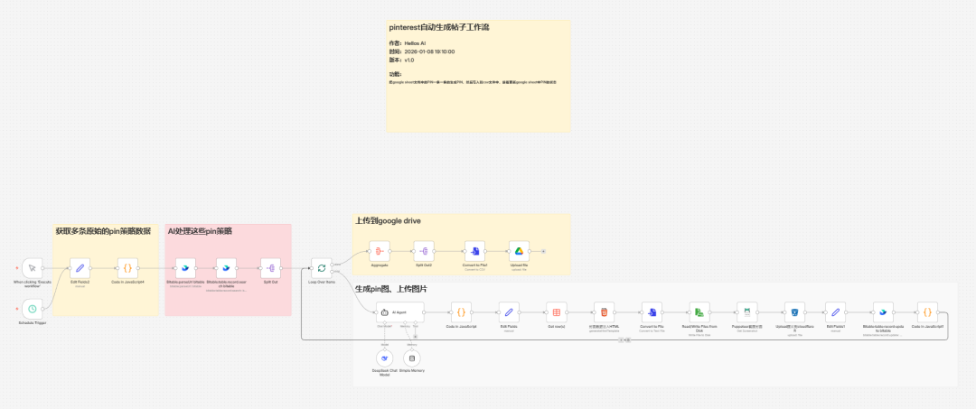This screenshot has height=409, width=976.
Task: Open the Edit Fields2 pencil node
Action: [80, 268]
